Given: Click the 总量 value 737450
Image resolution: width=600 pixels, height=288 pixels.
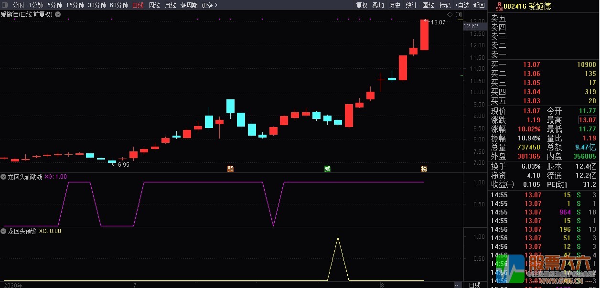Looking at the screenshot, I should tap(528, 147).
